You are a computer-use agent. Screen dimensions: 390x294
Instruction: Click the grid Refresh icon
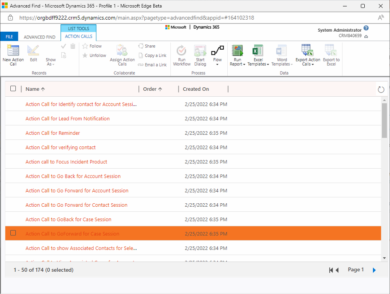(381, 89)
